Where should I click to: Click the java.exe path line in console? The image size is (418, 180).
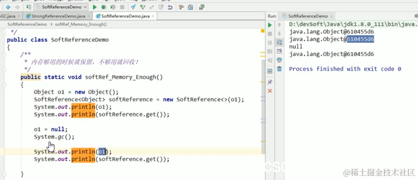click(x=354, y=24)
